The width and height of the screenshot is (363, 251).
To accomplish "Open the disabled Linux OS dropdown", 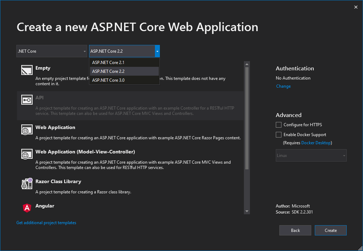I will coord(311,156).
